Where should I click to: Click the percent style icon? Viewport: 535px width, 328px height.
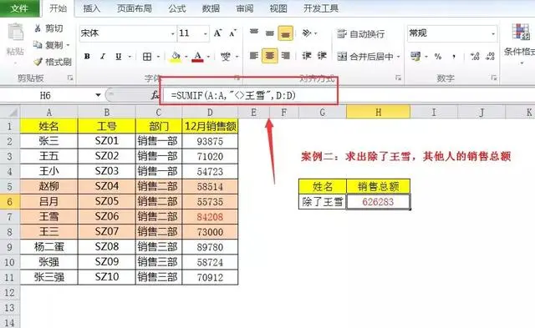point(438,57)
